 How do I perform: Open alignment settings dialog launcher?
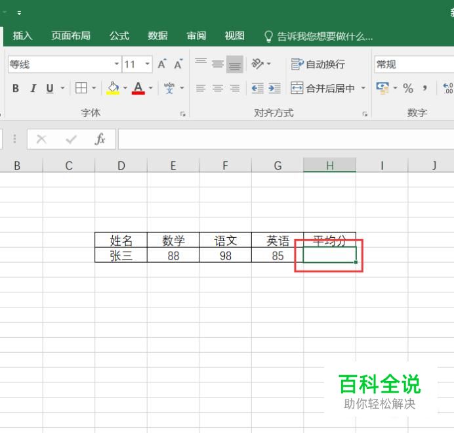[365, 114]
